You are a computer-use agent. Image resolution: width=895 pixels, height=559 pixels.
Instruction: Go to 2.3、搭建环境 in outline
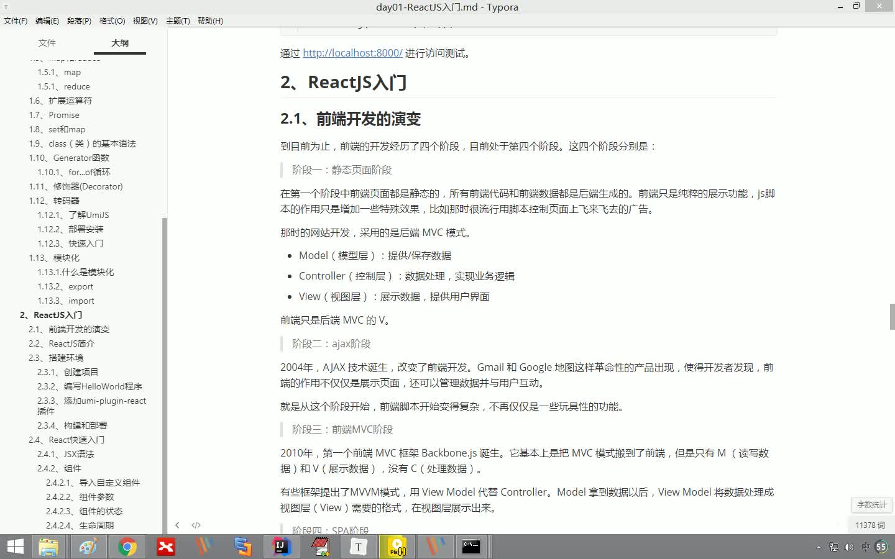tap(56, 358)
